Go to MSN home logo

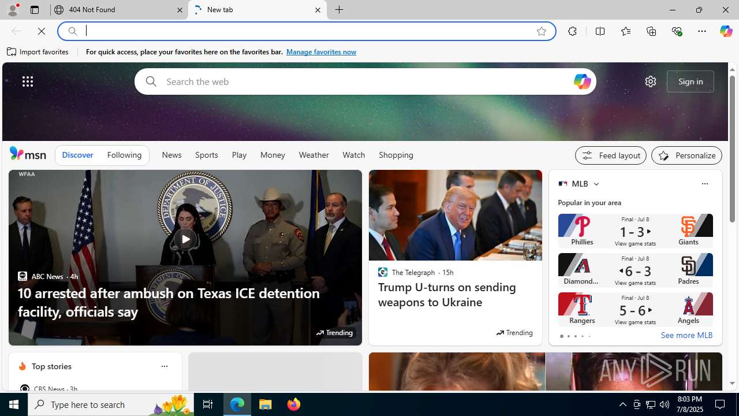click(x=28, y=154)
